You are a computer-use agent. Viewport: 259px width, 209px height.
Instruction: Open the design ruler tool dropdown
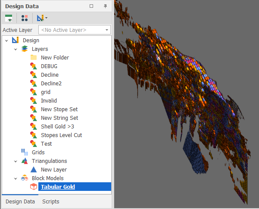(47, 18)
